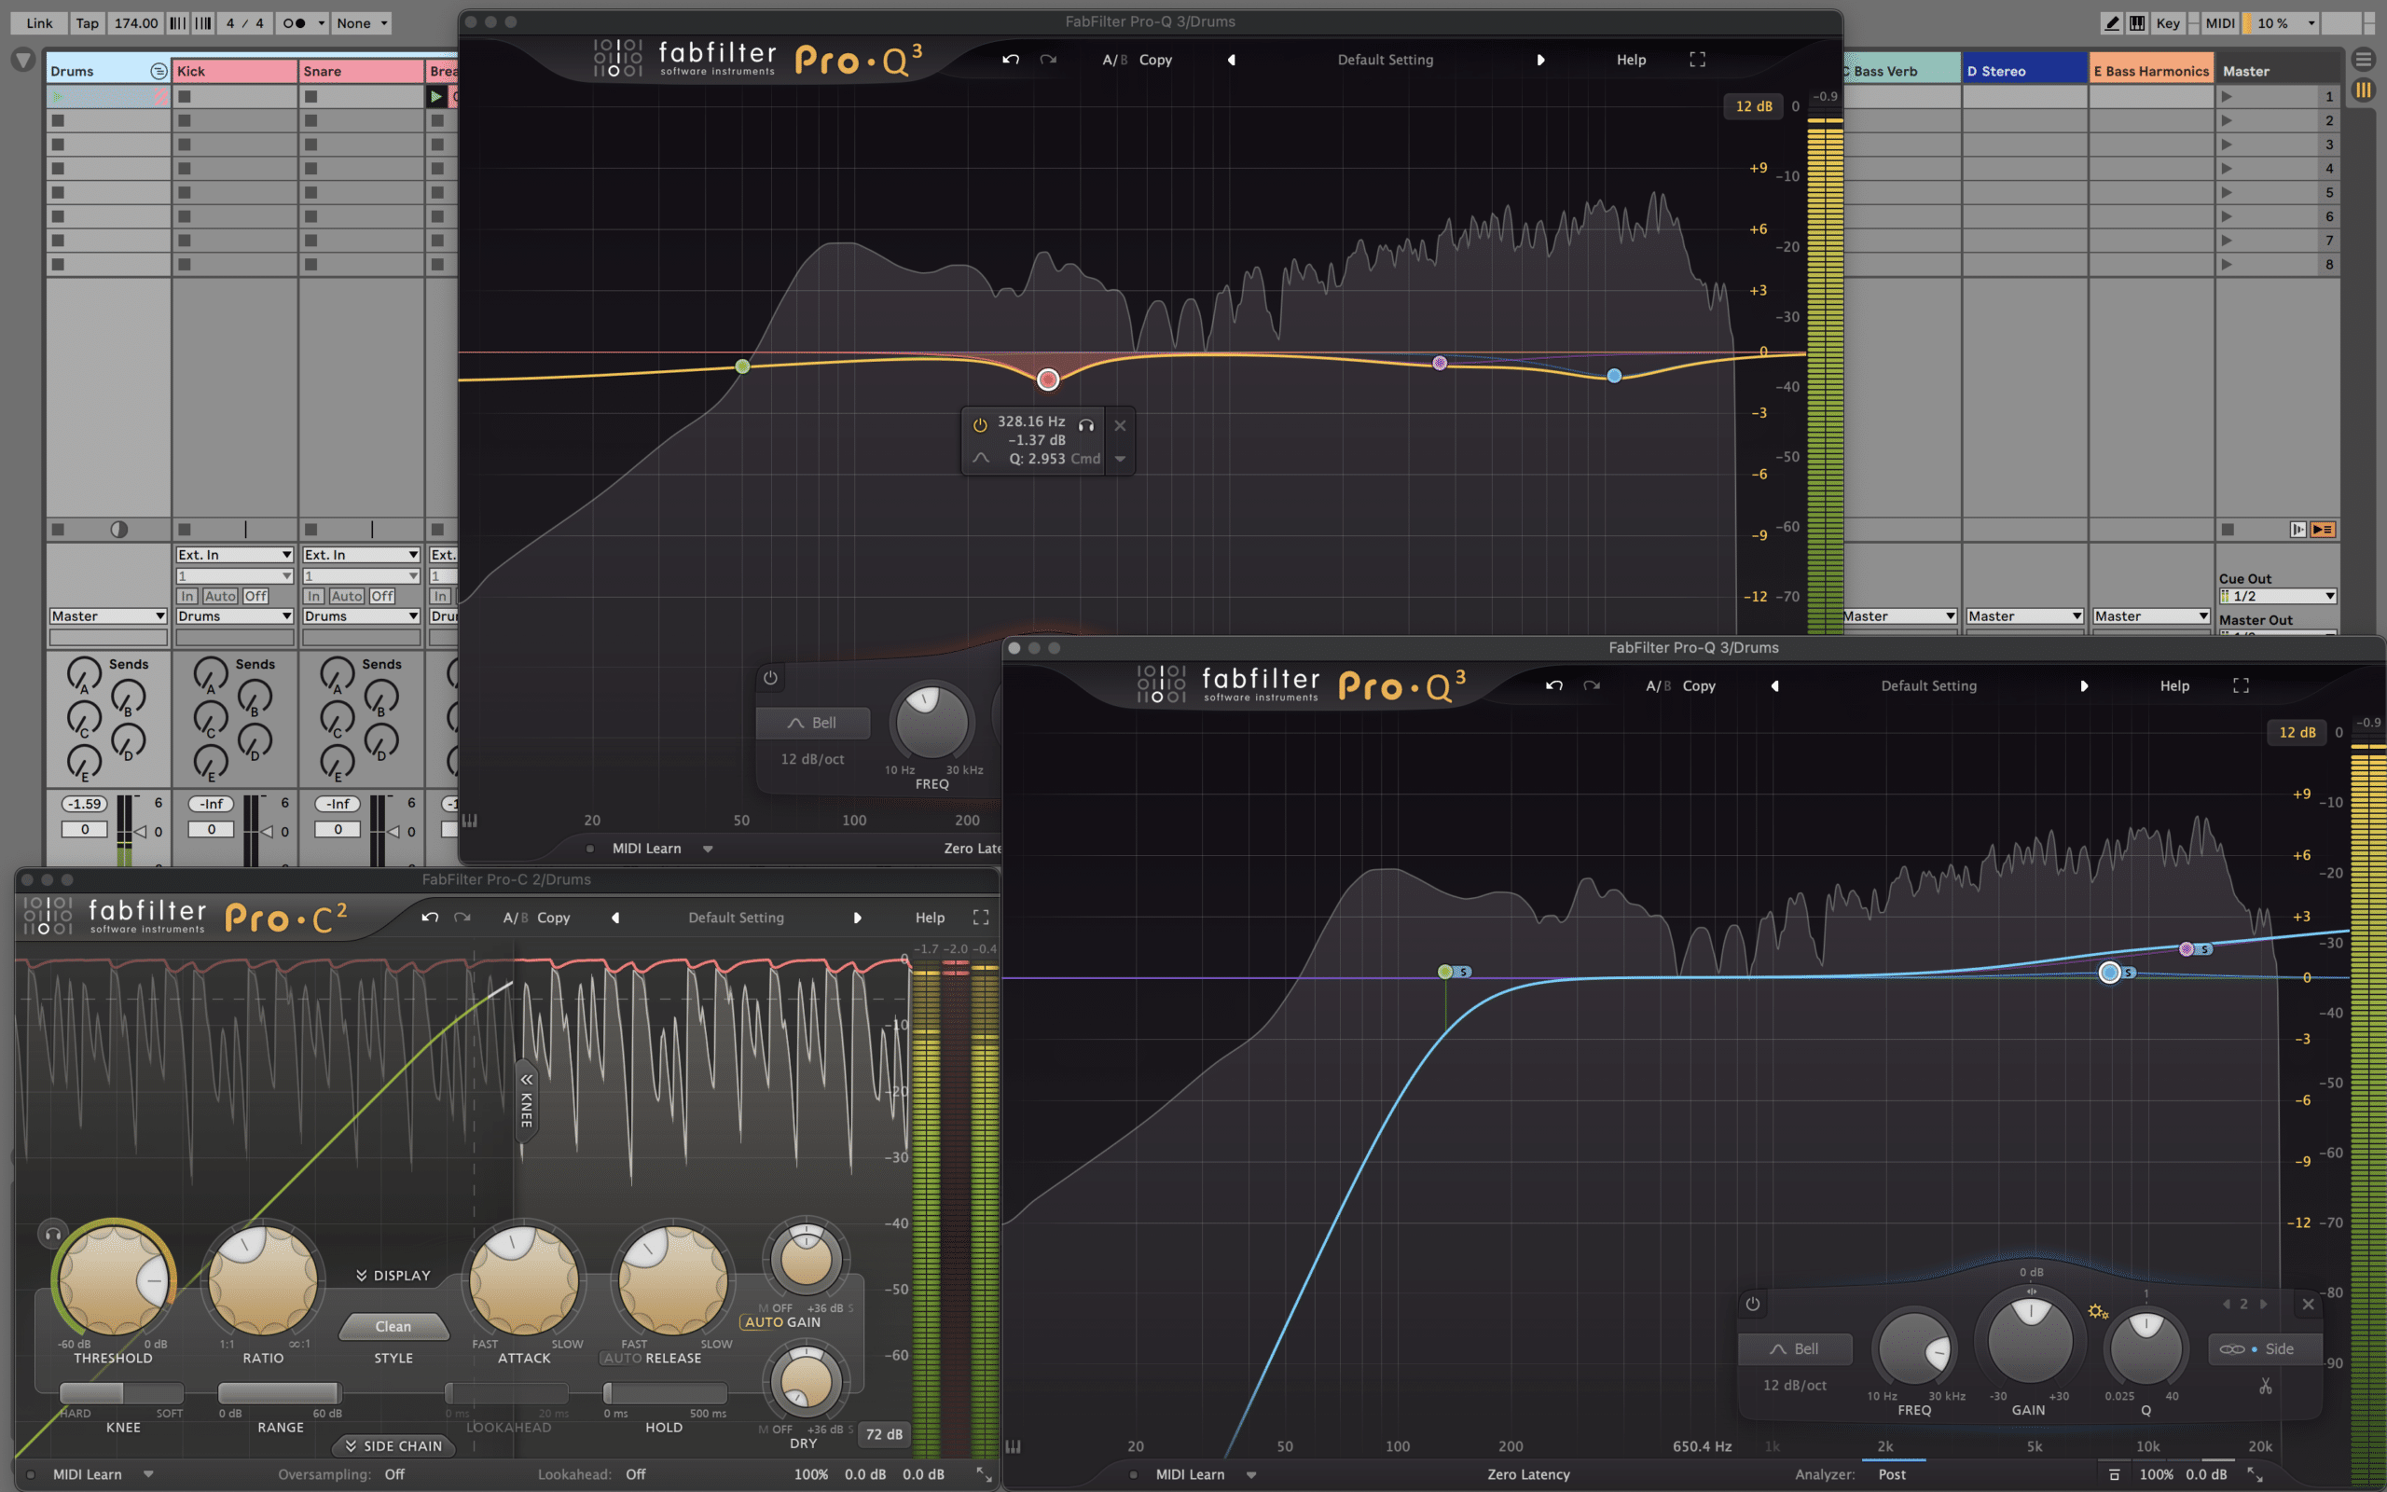2387x1492 pixels.
Task: Click the yellow gain-Q gear icon
Action: pos(2098,1311)
